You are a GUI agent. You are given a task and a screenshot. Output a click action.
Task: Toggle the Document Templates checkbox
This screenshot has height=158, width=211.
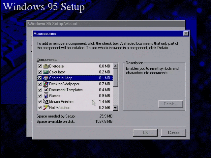[x=40, y=90]
